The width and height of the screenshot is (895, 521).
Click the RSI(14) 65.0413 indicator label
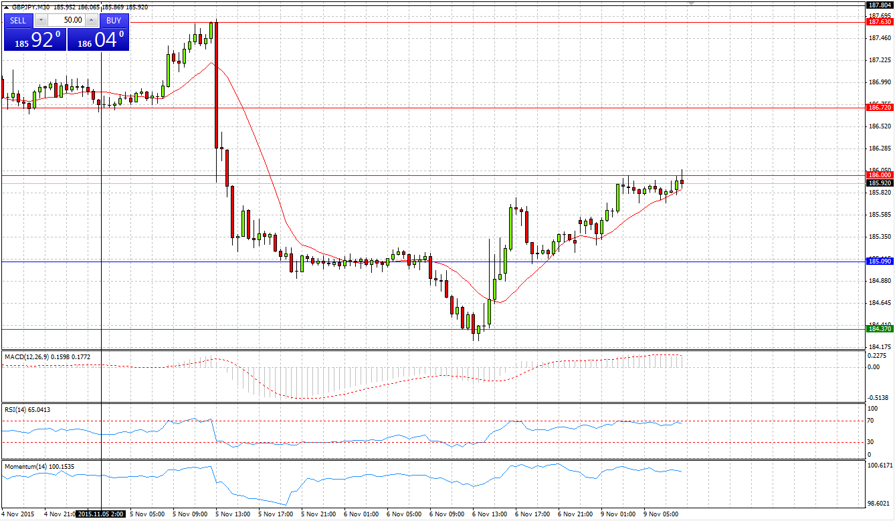(27, 409)
